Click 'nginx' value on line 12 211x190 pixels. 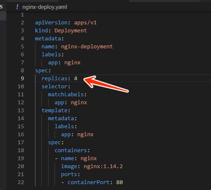point(79,103)
